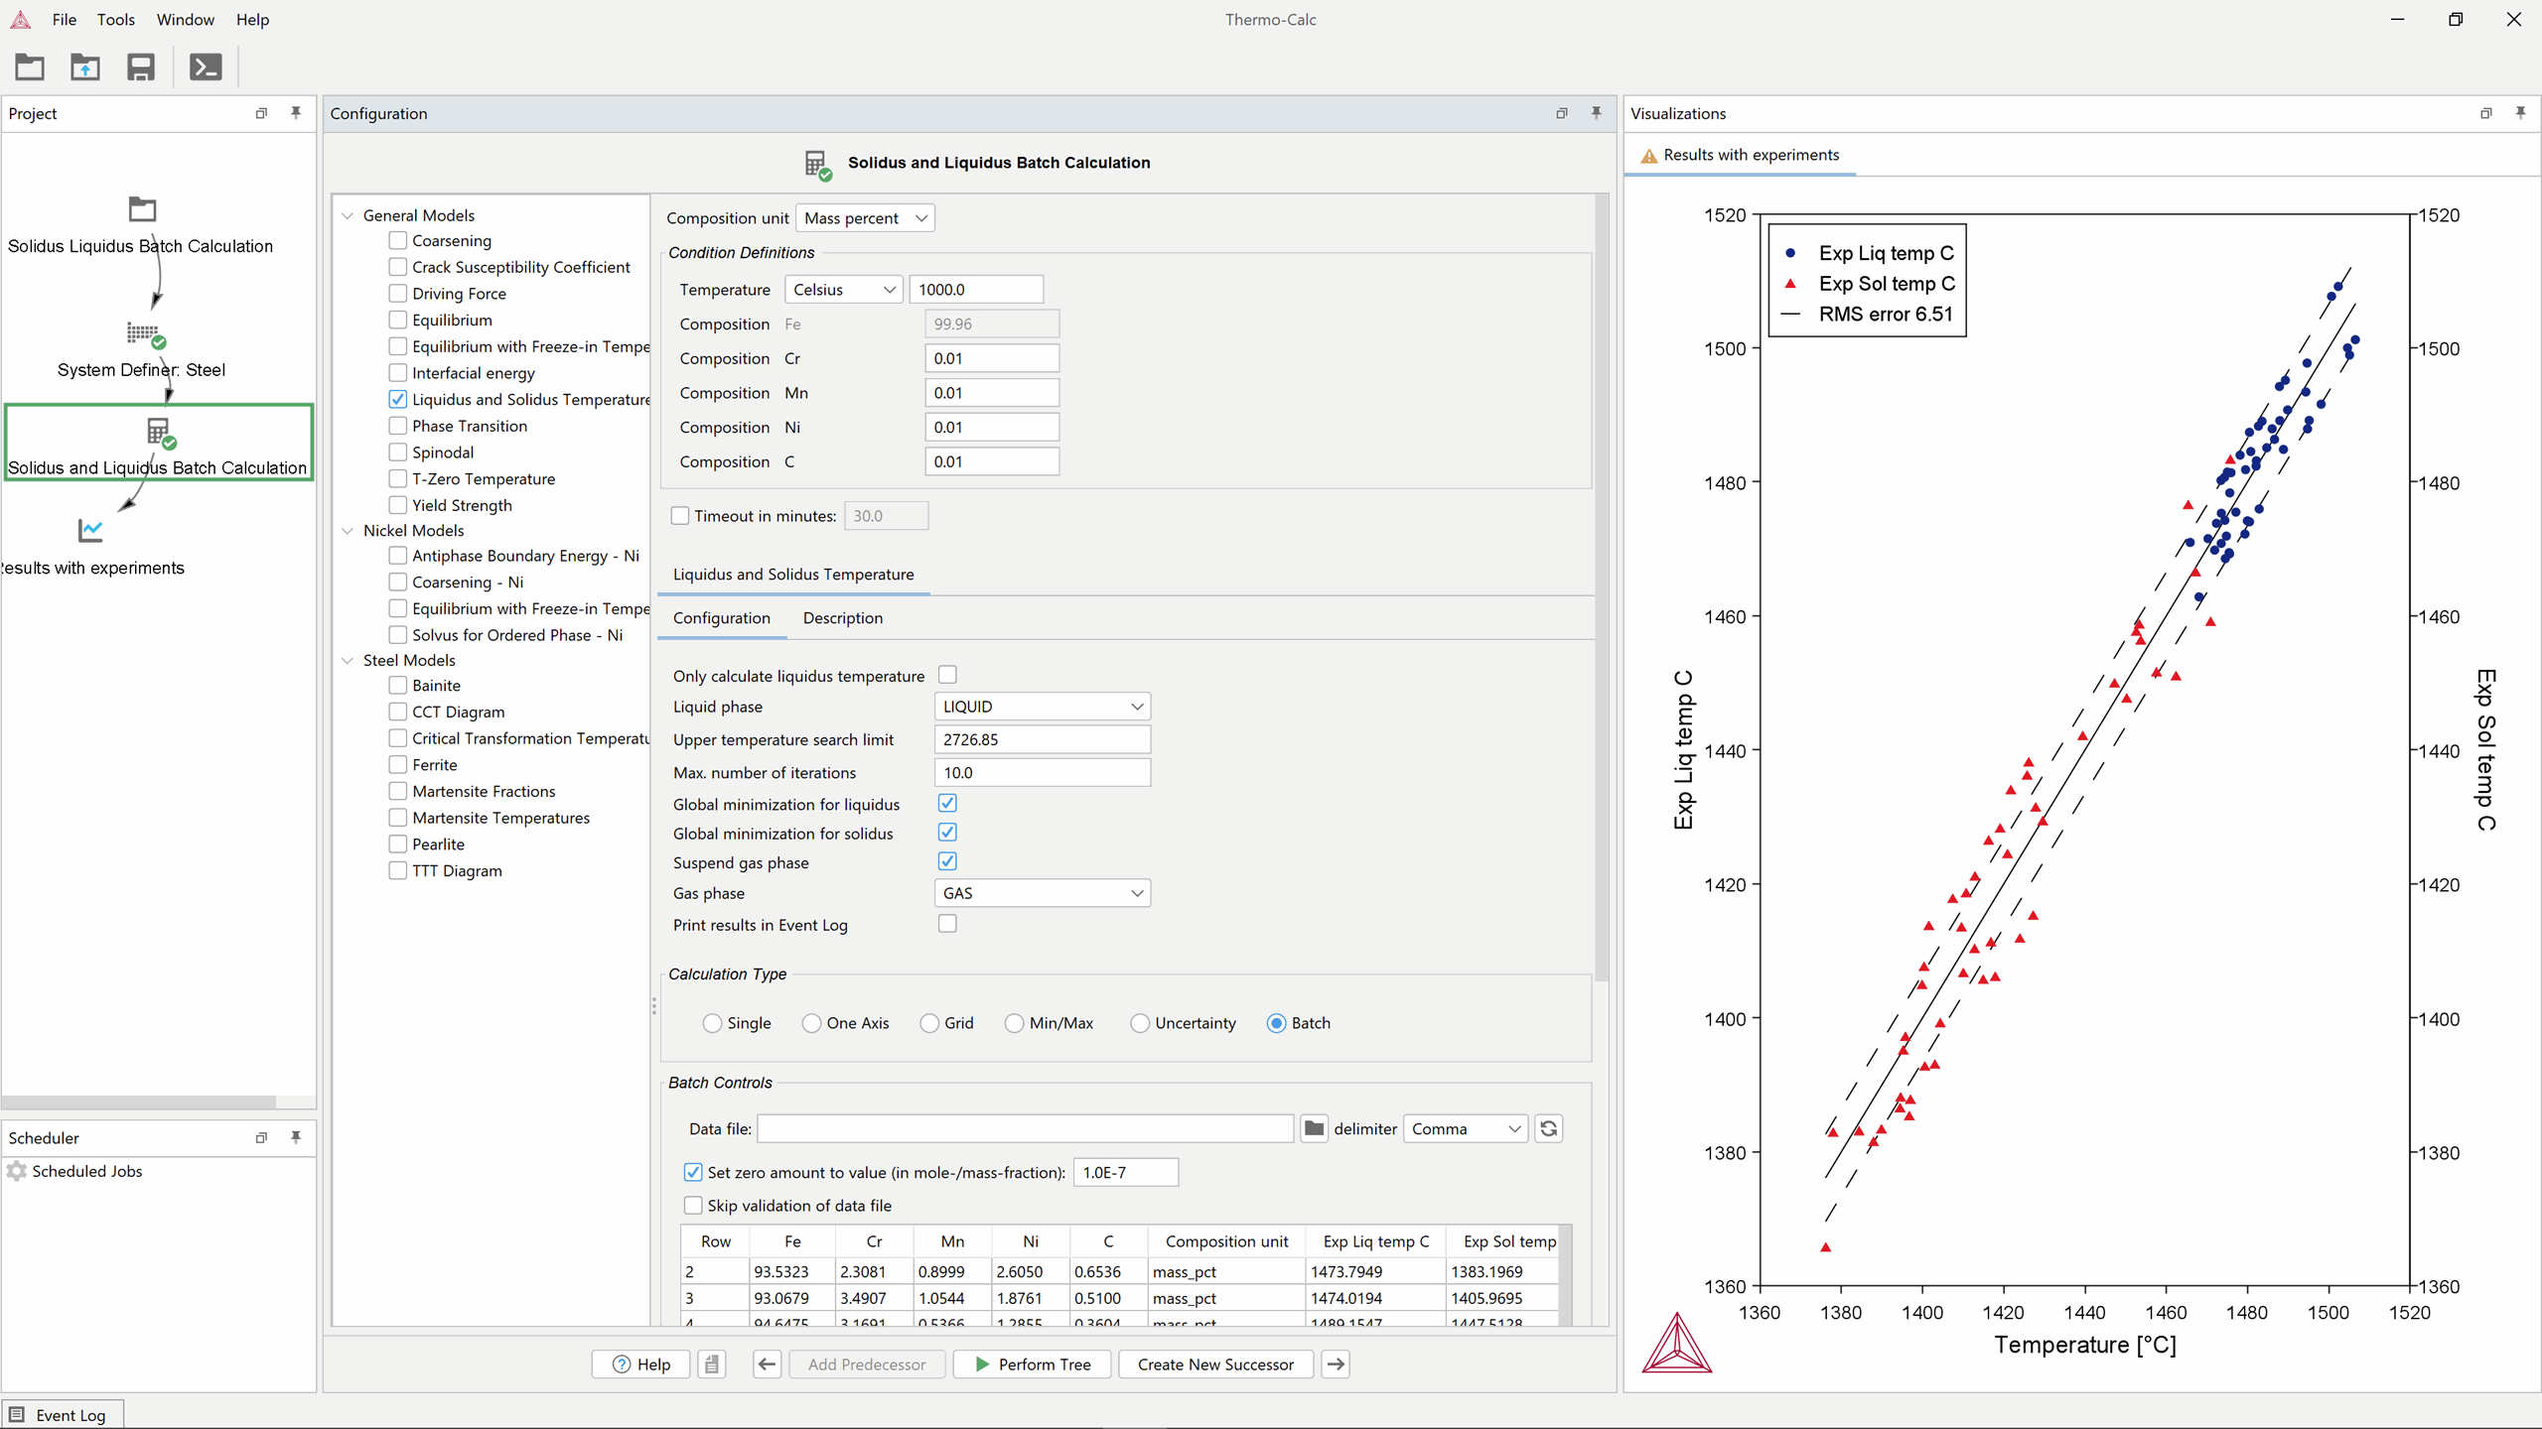Open the Composition unit dropdown
This screenshot has width=2542, height=1429.
click(863, 217)
